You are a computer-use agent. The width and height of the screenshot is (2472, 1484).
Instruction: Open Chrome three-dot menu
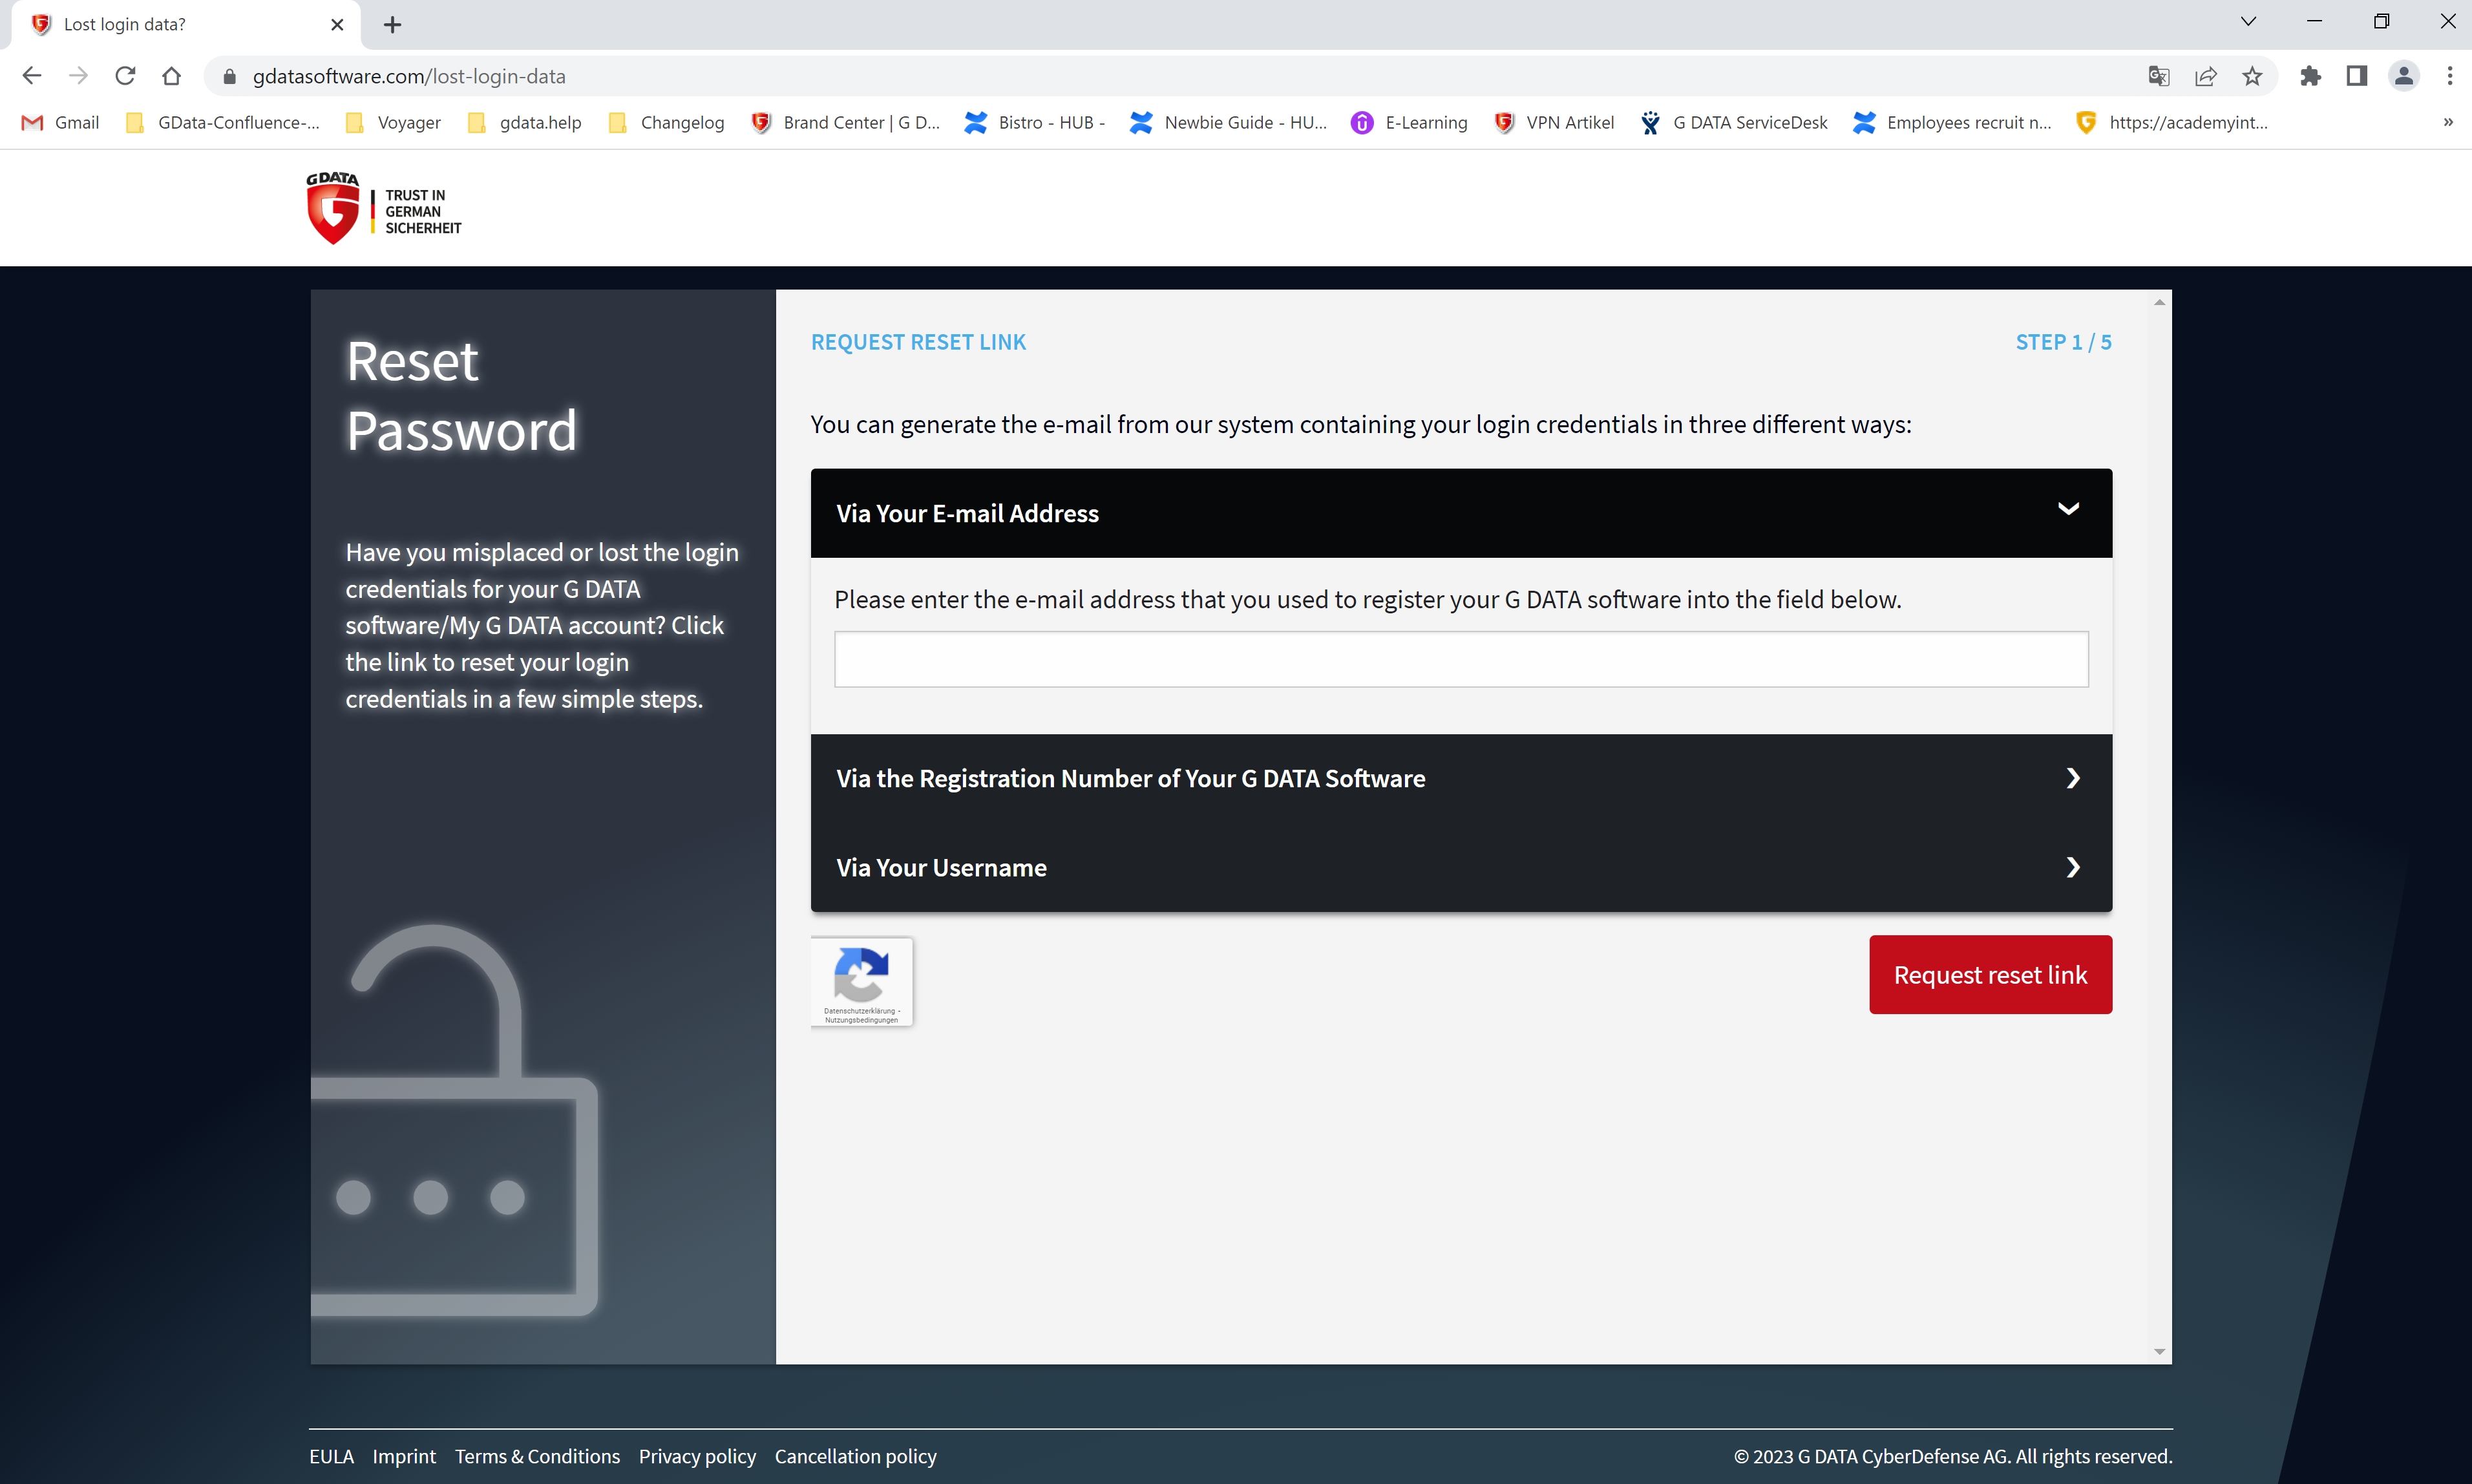[x=2449, y=76]
